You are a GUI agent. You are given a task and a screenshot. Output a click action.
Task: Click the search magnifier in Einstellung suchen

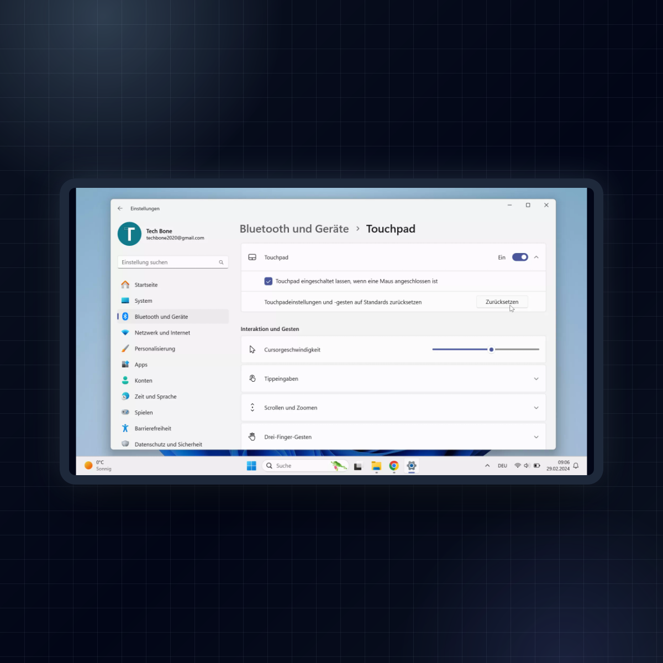(221, 262)
